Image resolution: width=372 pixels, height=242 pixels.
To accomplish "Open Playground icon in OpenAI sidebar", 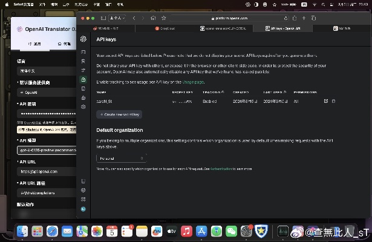I will coord(83,52).
